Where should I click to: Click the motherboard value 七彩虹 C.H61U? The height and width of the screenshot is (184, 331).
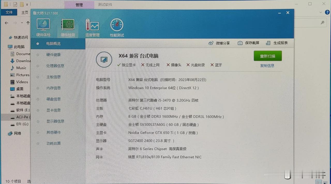tap(152, 108)
